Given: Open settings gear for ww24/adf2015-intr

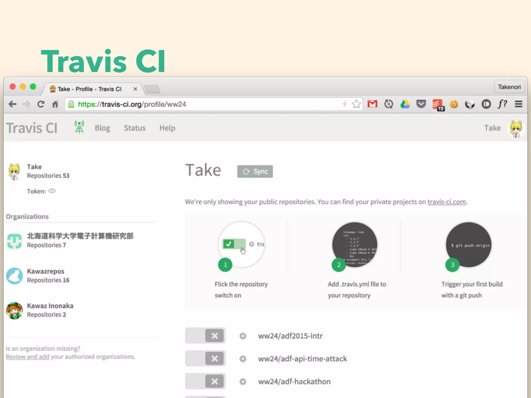Looking at the screenshot, I should tap(243, 336).
